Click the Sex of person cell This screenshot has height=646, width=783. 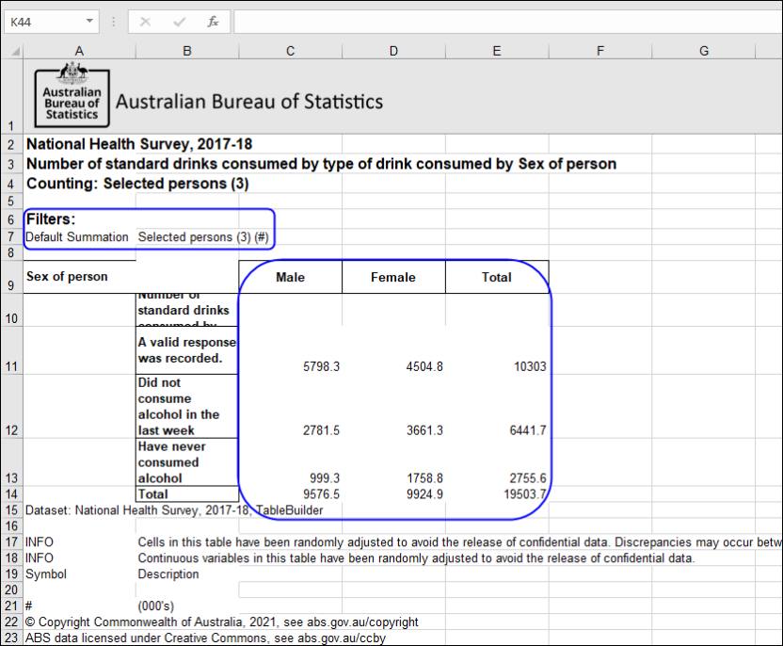point(79,276)
